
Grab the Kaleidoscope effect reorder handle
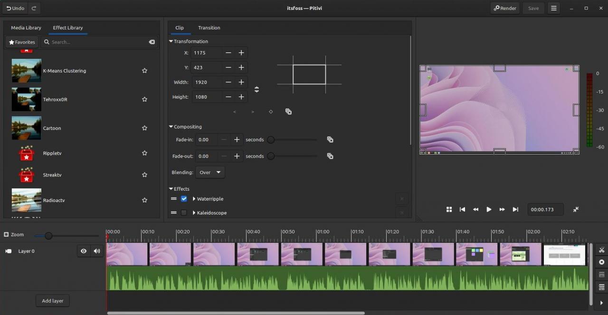coord(174,213)
